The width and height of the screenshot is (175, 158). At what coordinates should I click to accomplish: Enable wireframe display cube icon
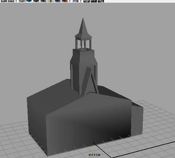pos(22,1)
